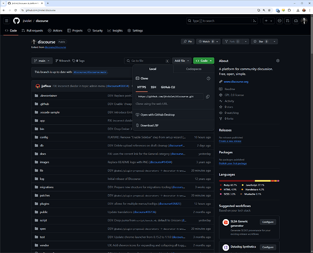Screen dimensions: 313x253
Task: Open the Actions repository tab
Action: click(x=55, y=30)
